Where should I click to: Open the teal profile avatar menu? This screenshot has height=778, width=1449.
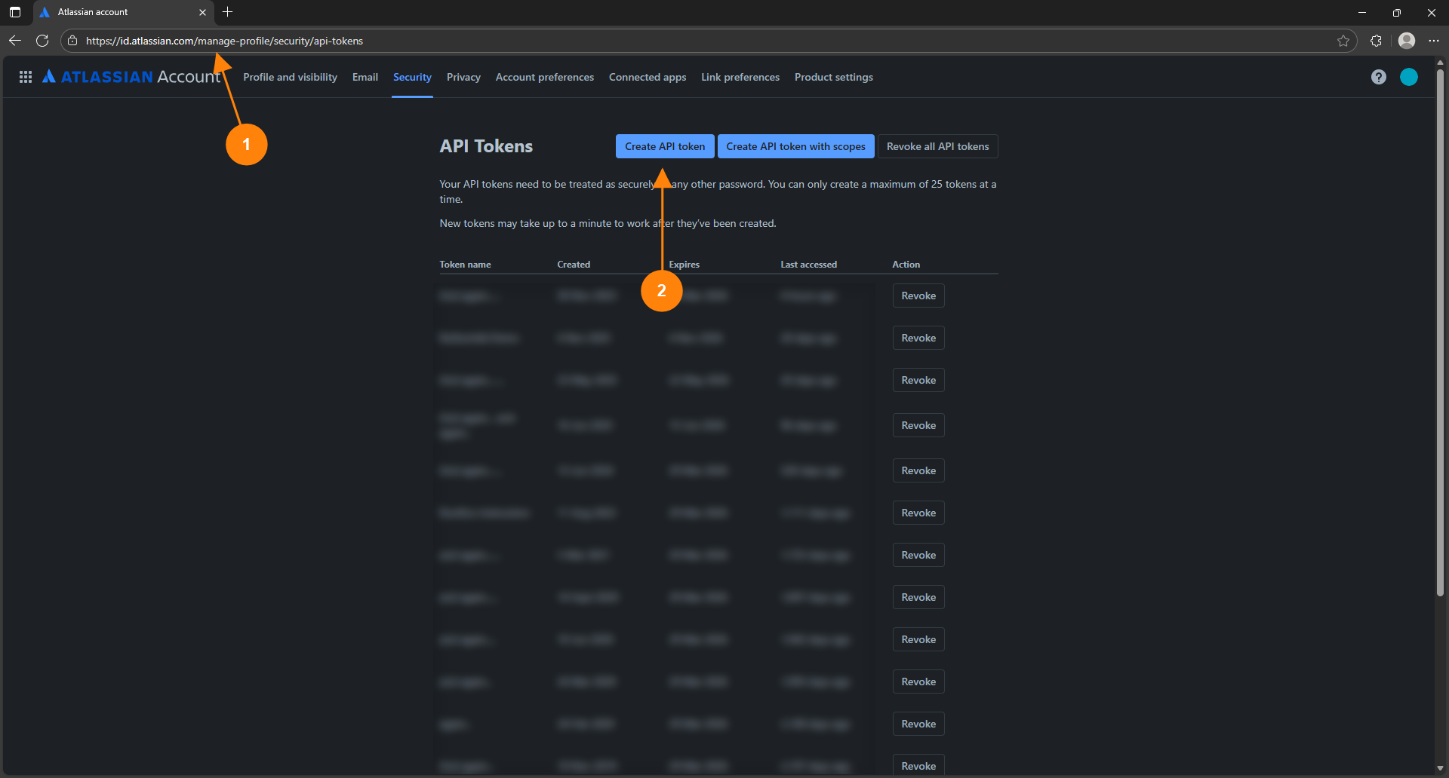pos(1408,77)
